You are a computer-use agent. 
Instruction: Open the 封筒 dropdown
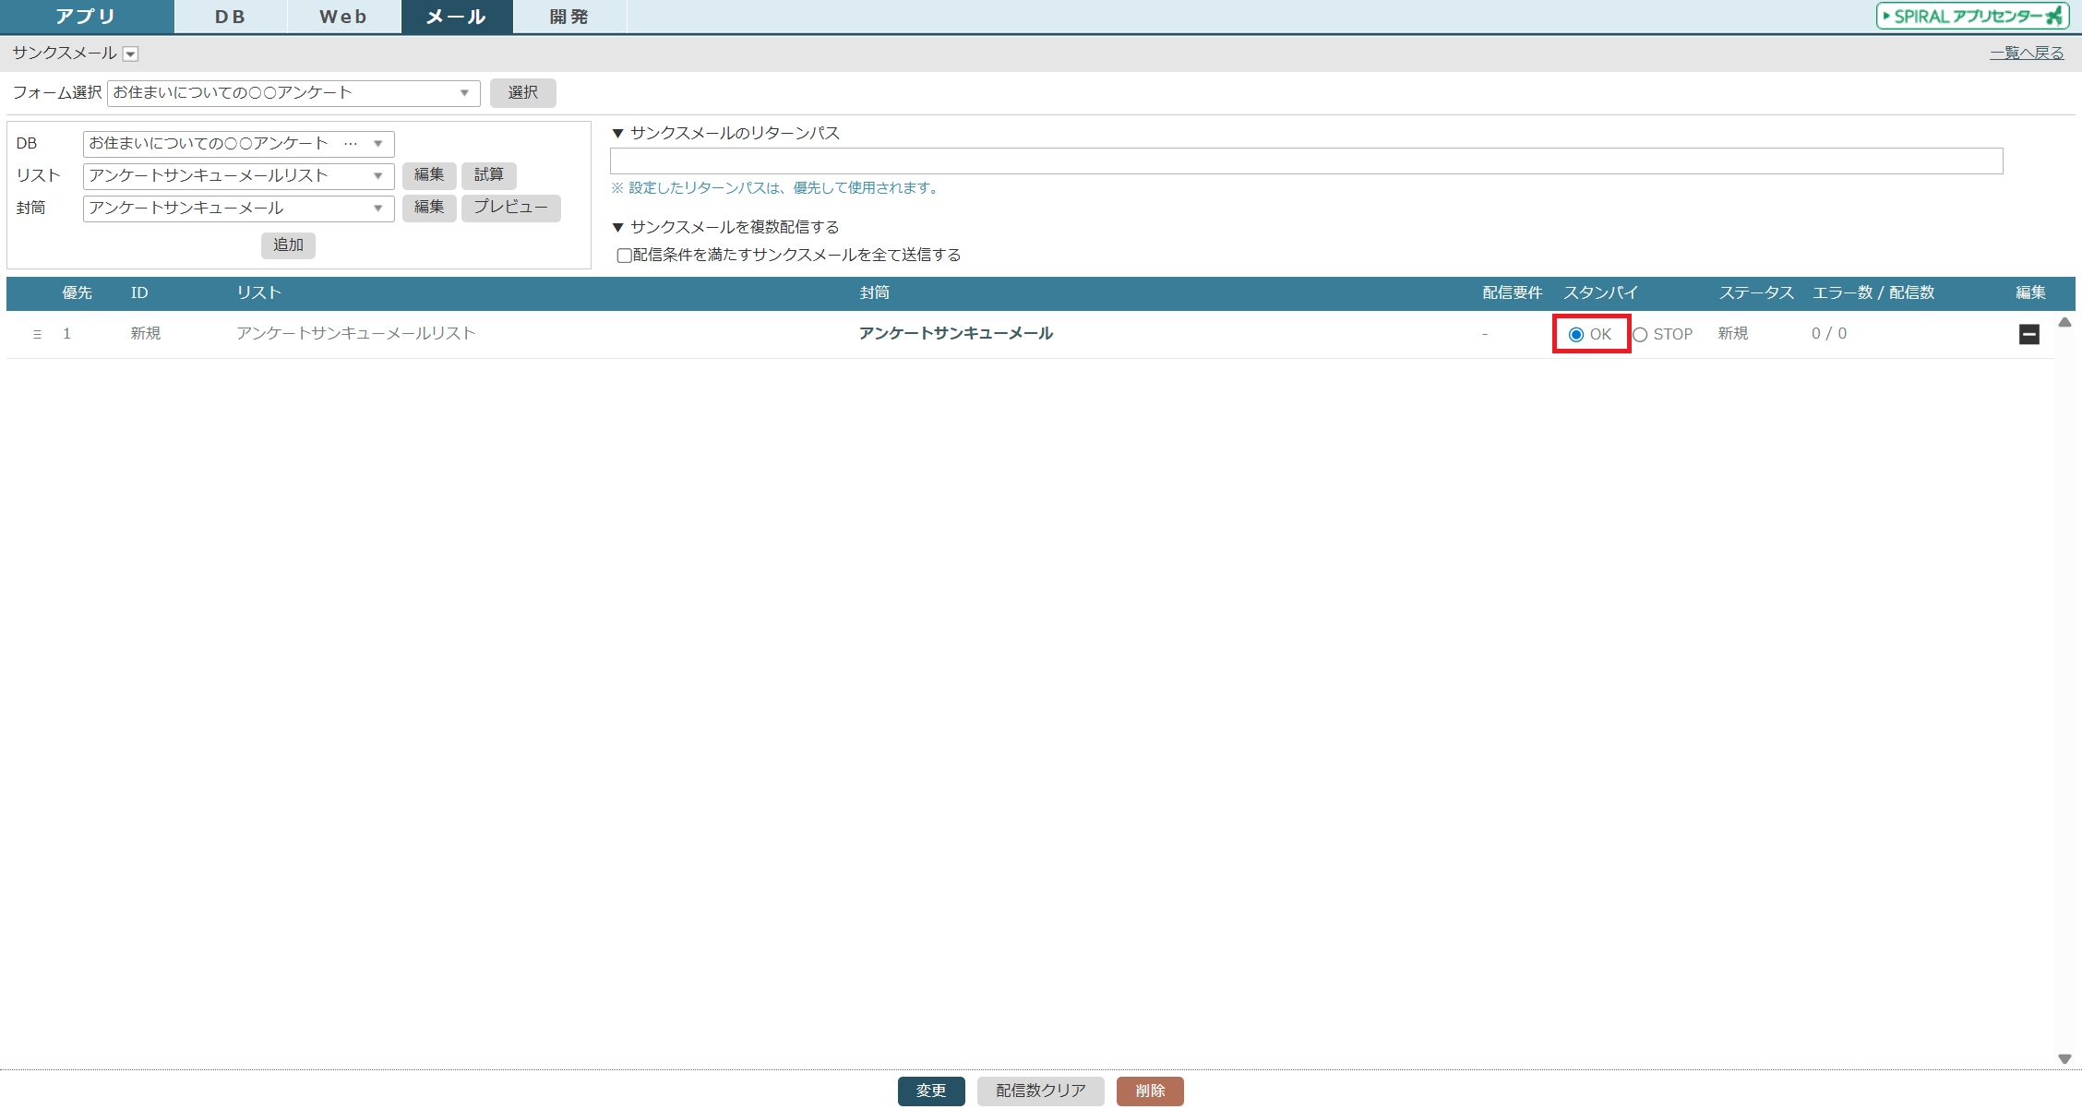coord(238,209)
